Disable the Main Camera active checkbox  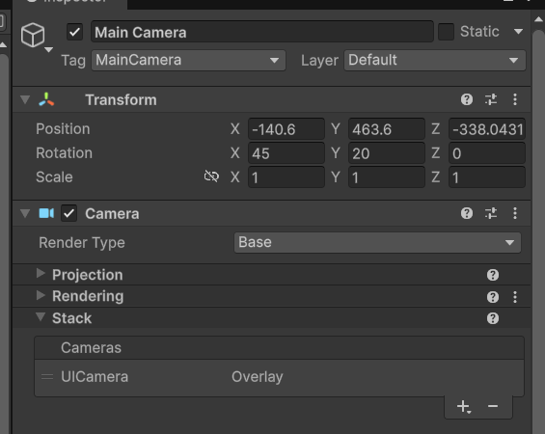(x=74, y=32)
